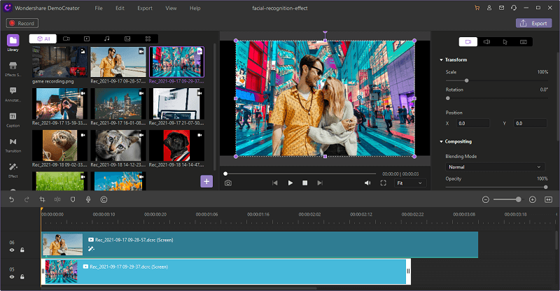This screenshot has height=291, width=560.
Task: Mute preview with speaker icon
Action: (x=367, y=183)
